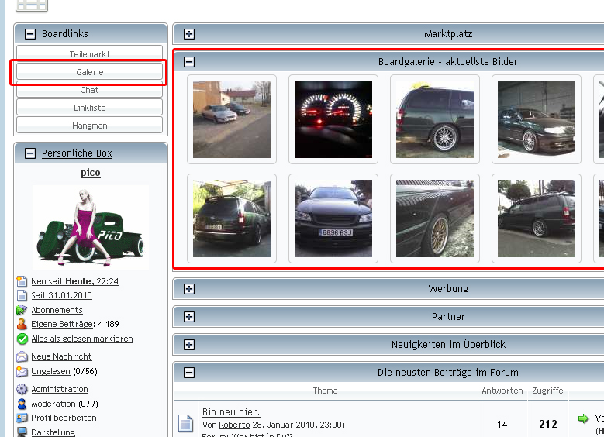Open Galerie from the Boardlinks menu
The width and height of the screenshot is (604, 437).
click(90, 72)
